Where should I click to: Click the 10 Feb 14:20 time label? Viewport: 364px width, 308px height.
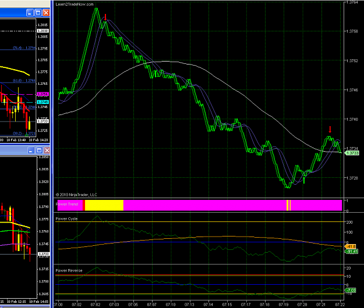click(38, 140)
